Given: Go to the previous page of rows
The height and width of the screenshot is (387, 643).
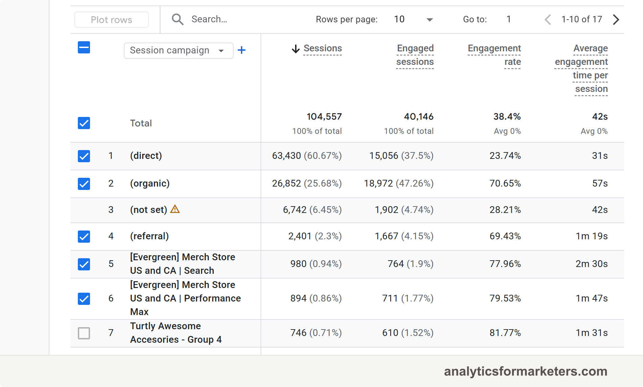Looking at the screenshot, I should pyautogui.click(x=548, y=20).
